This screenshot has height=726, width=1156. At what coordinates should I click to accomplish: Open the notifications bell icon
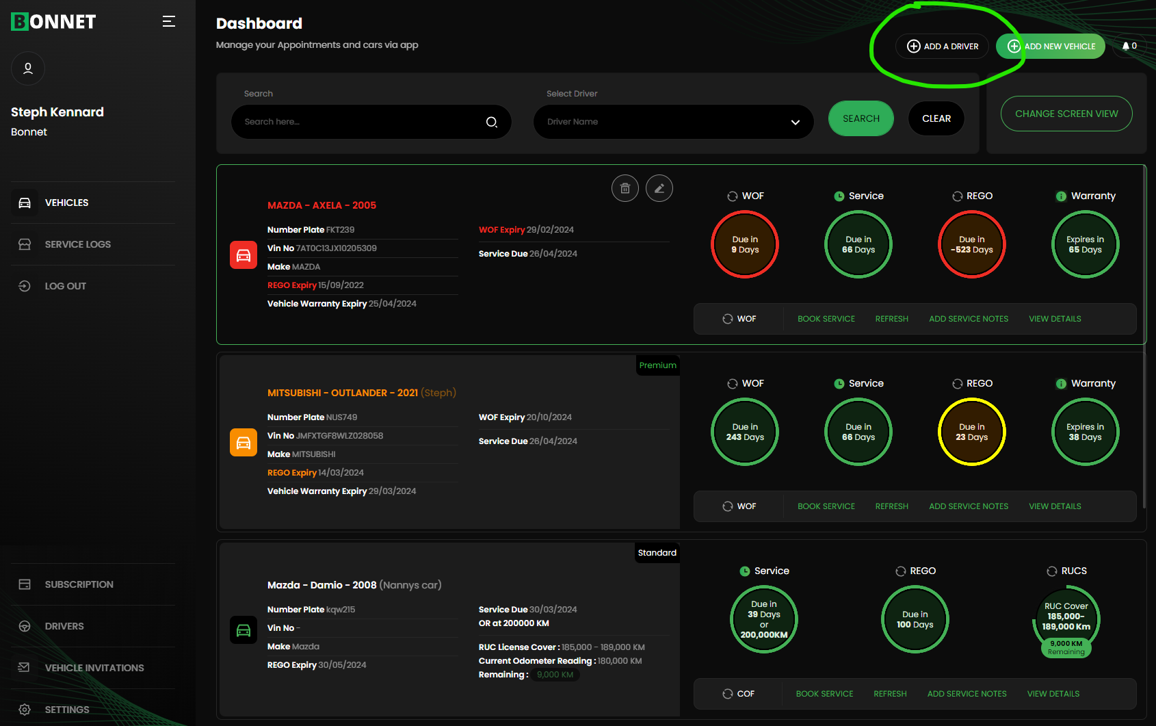coord(1126,46)
